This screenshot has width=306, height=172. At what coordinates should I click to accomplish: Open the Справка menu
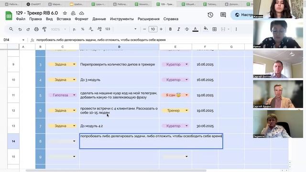click(171, 19)
